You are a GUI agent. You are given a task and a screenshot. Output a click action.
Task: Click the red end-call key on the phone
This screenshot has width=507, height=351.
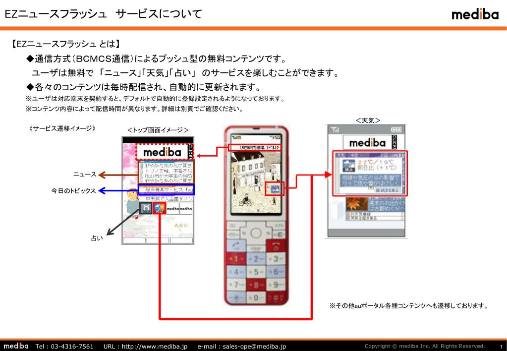pyautogui.click(x=276, y=246)
